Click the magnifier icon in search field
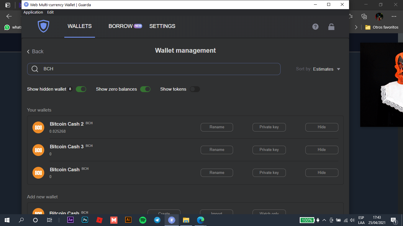403x226 pixels. [35, 69]
